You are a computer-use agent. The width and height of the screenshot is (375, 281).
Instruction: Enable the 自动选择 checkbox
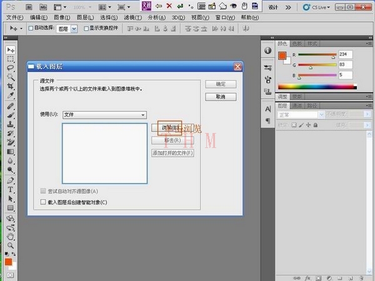coord(31,28)
